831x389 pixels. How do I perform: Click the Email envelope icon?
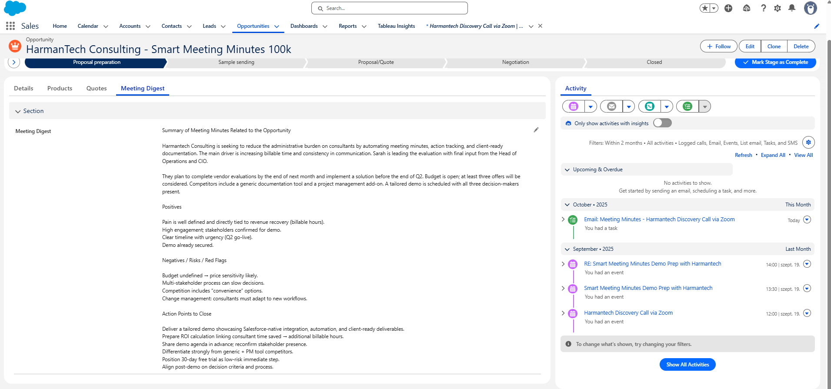611,106
